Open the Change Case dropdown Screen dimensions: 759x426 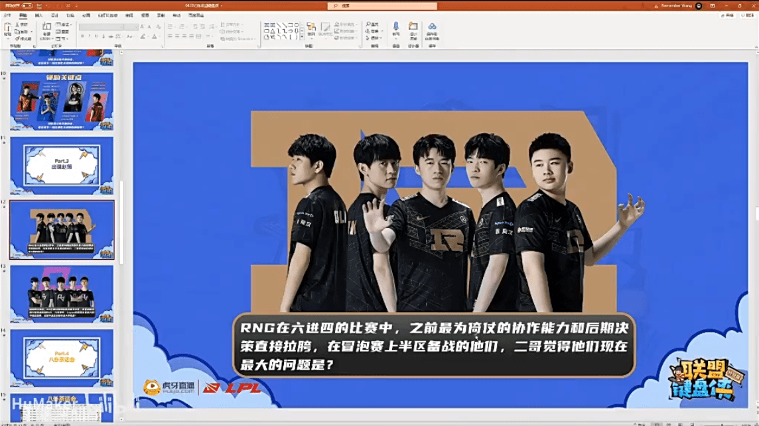coord(130,36)
